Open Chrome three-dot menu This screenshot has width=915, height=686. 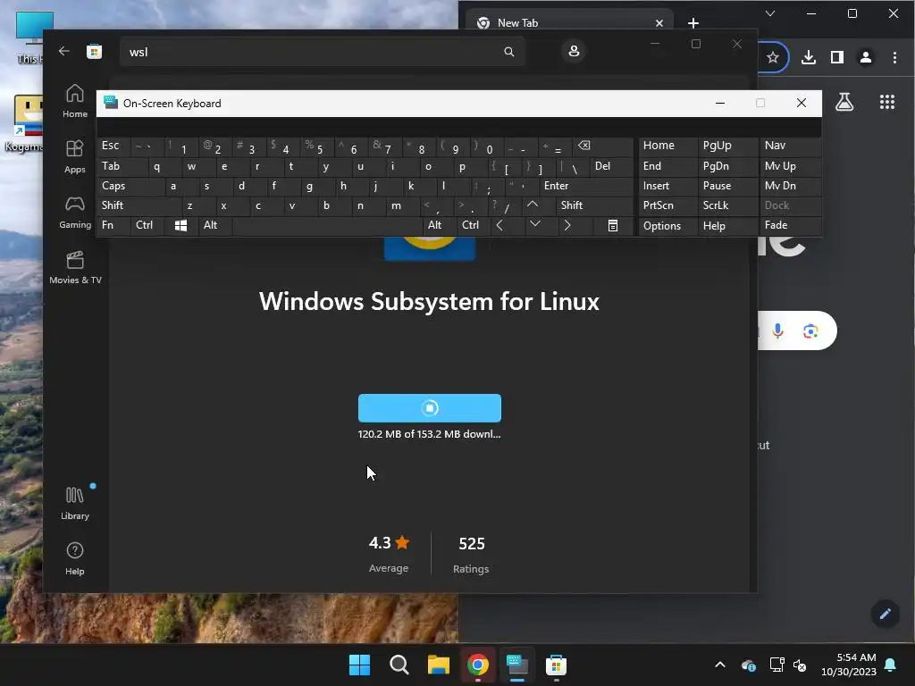click(894, 57)
